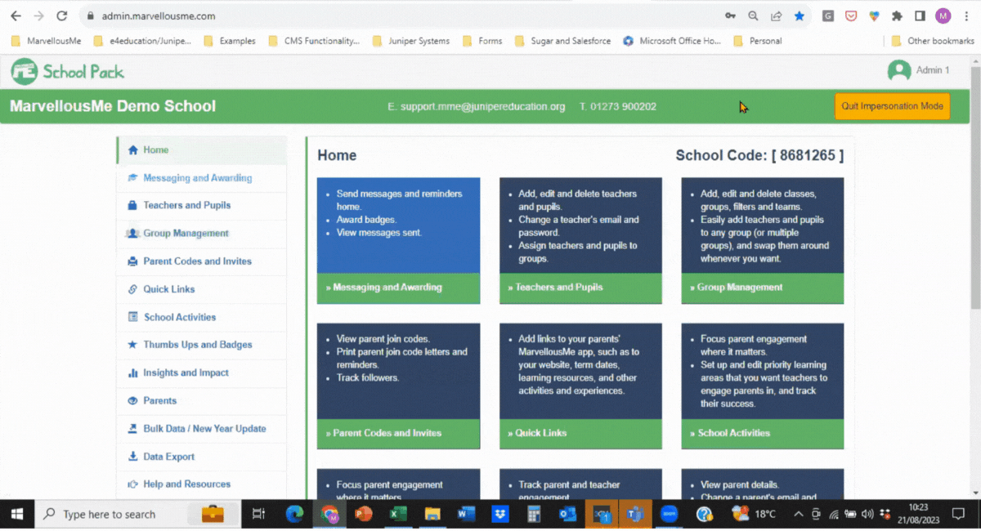The width and height of the screenshot is (981, 531).
Task: Click the Quick Links chain icon
Action: tap(132, 289)
